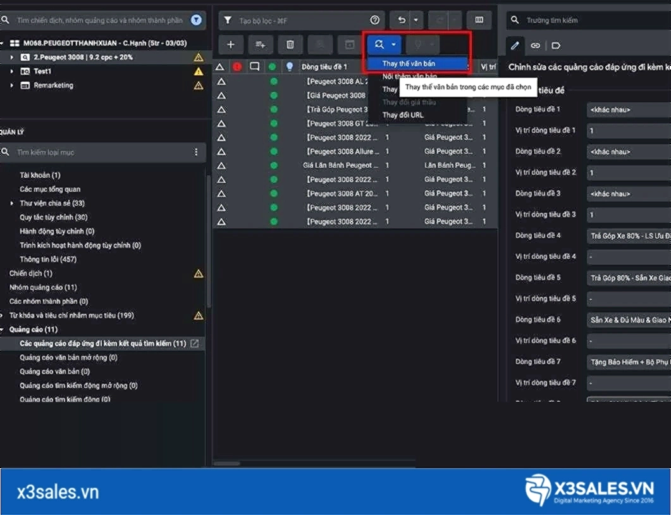Collapse the M068.PEUGEOTTHANHXUAN account node
Viewport: 671px width, 515px height.
(x=2, y=43)
